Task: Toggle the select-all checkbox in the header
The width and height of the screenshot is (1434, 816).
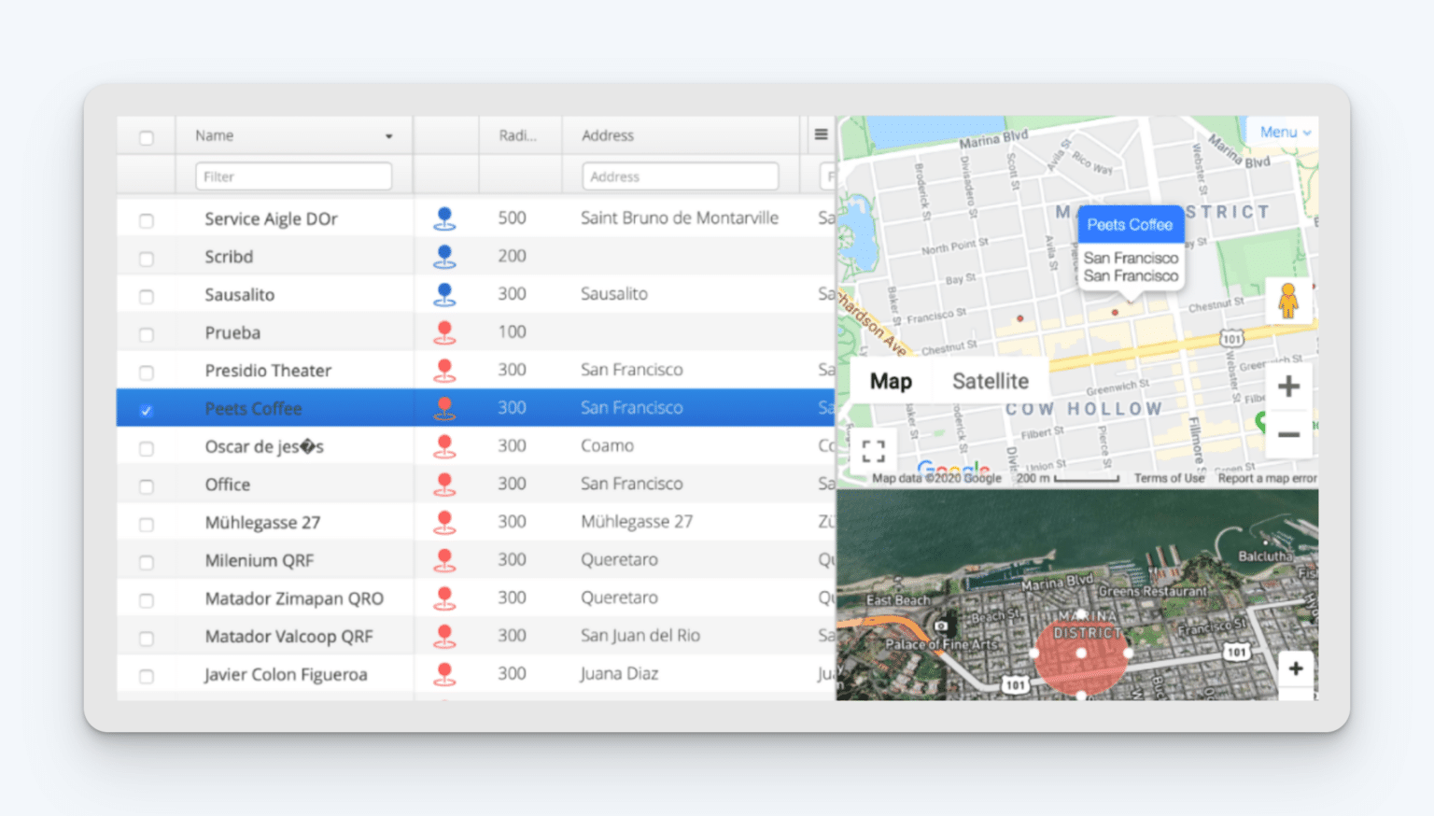Action: 147,134
